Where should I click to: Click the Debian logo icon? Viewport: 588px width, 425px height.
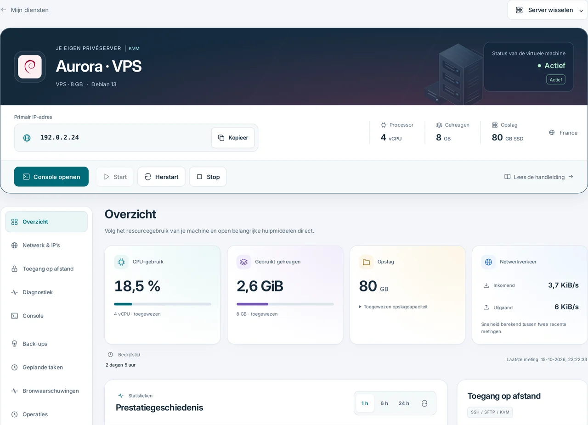pos(30,67)
